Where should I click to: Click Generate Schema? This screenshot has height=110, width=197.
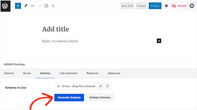point(69,98)
